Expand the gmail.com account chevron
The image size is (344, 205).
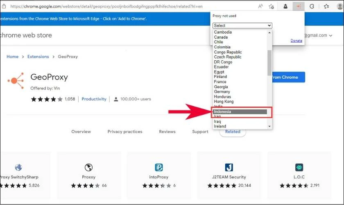(x=330, y=35)
